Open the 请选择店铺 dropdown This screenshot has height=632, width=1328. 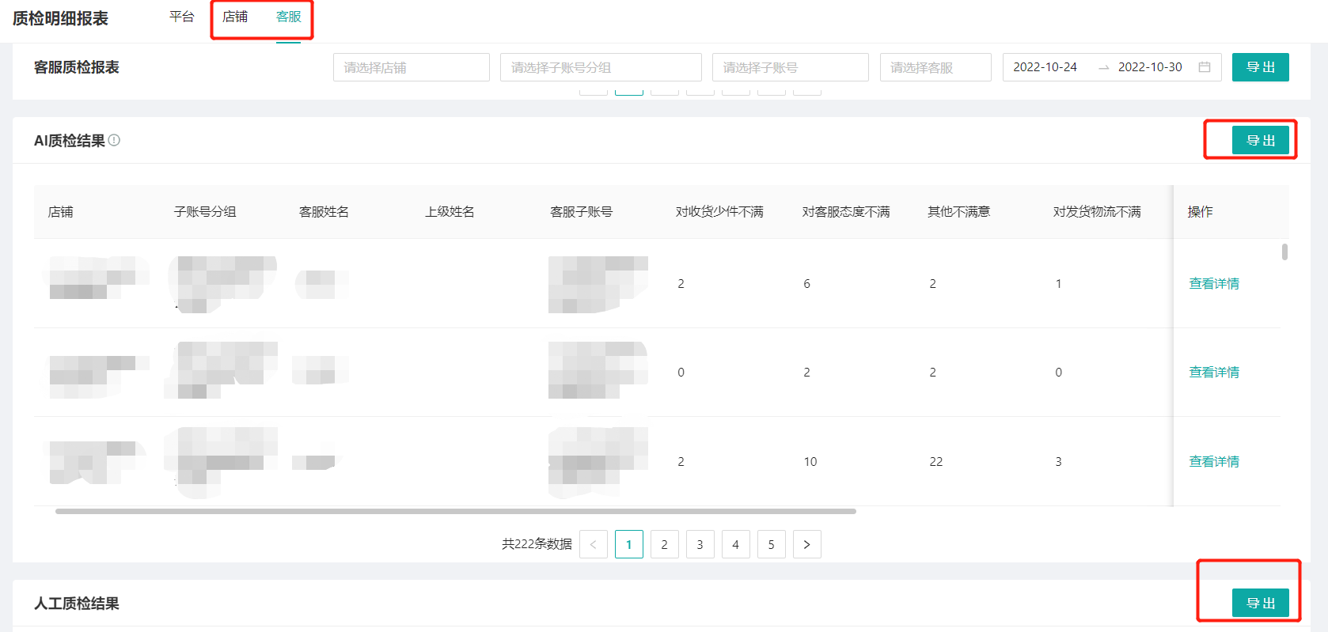coord(412,67)
